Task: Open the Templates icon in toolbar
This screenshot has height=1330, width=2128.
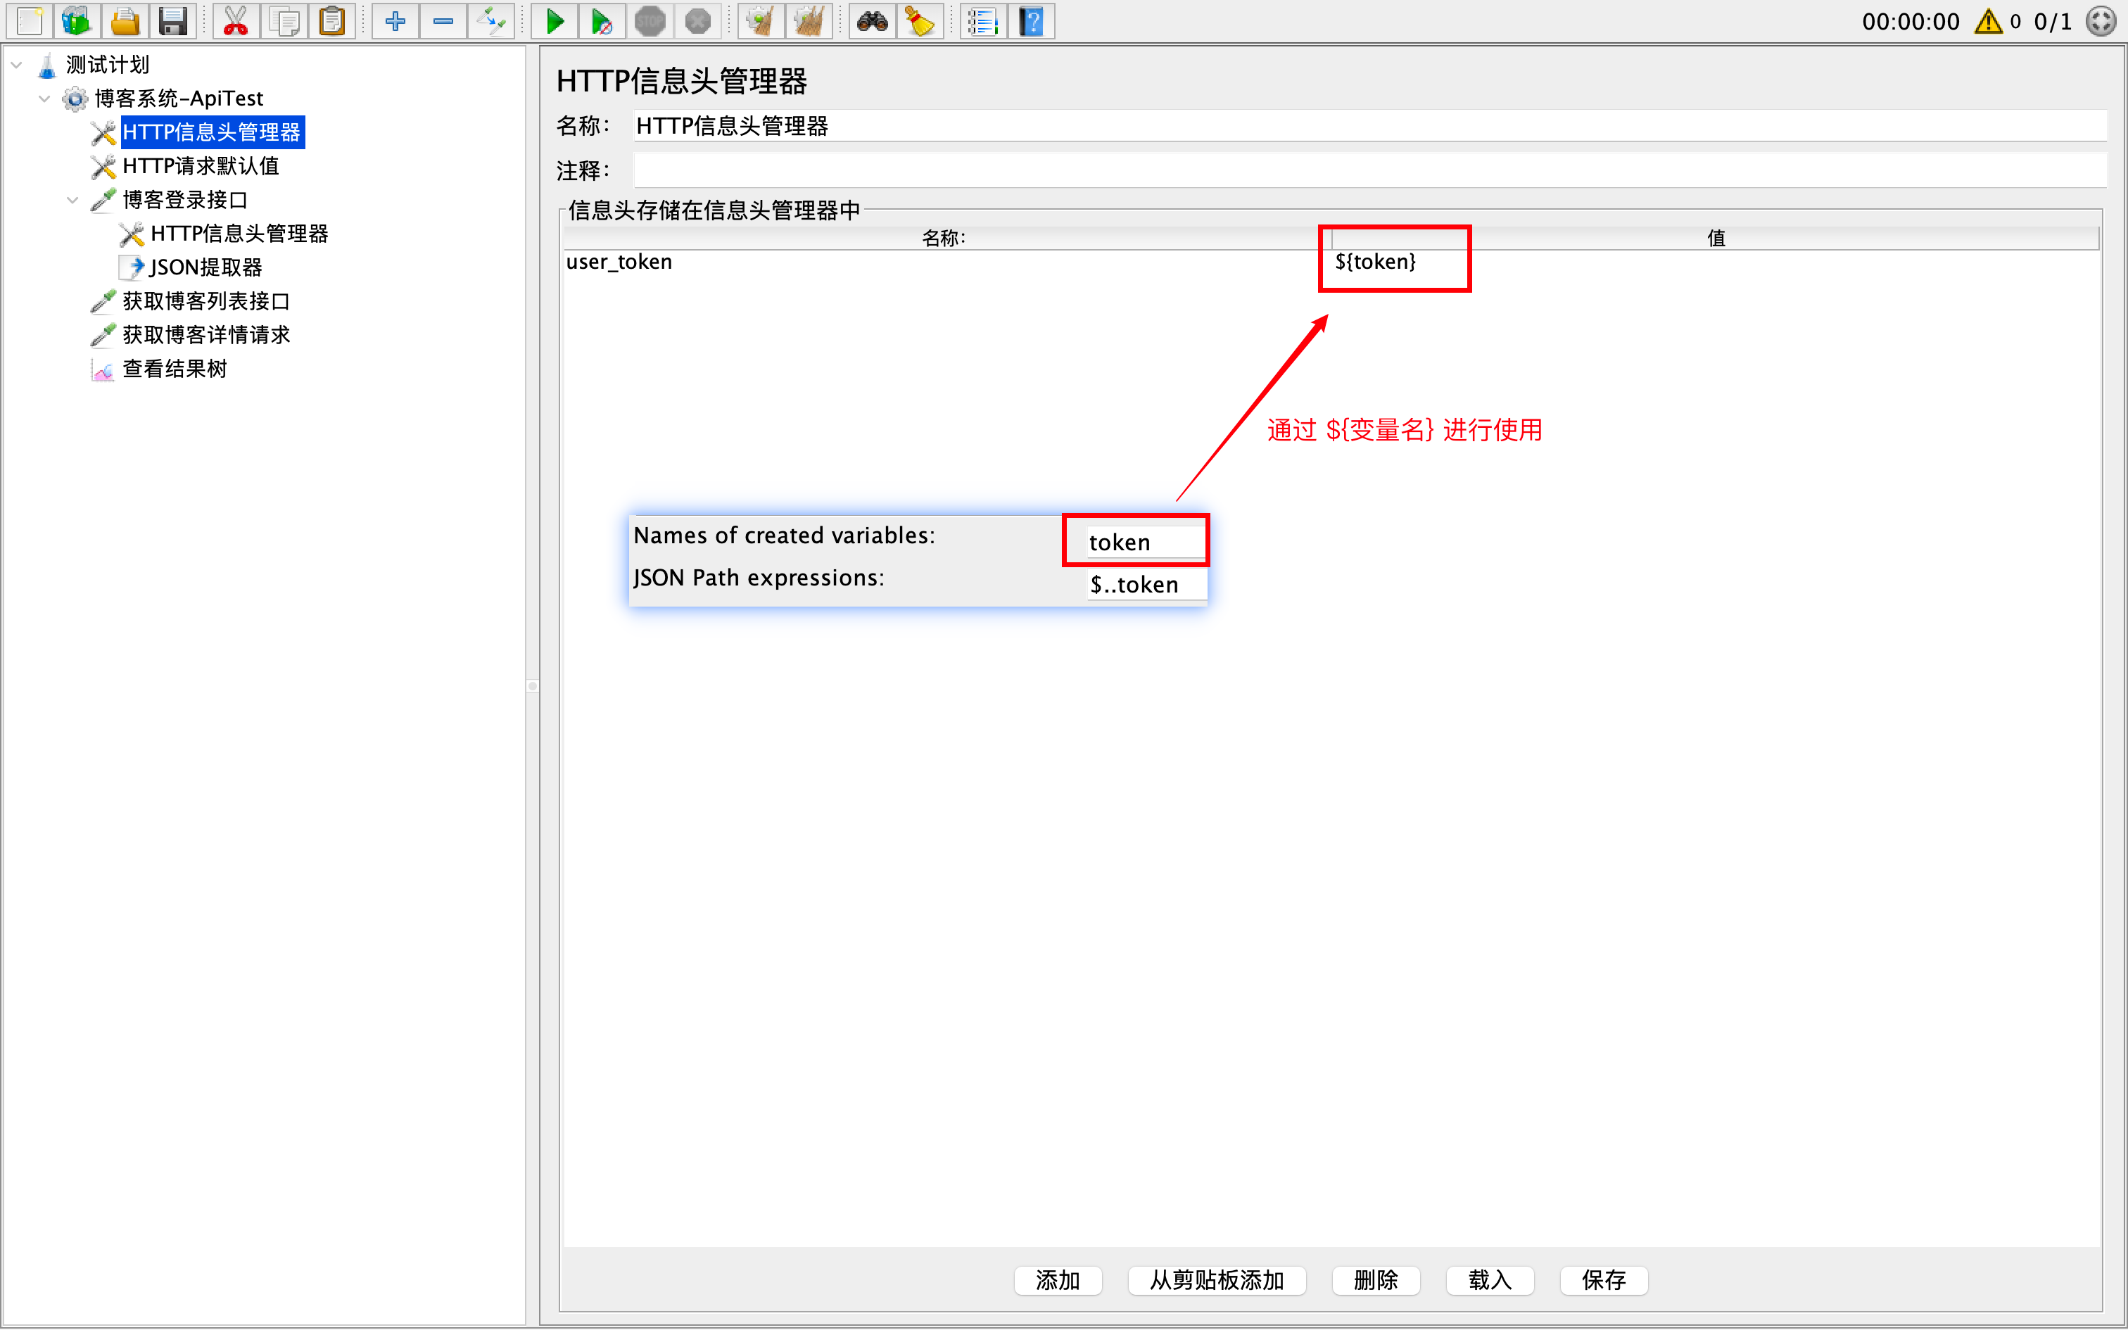Action: tap(77, 21)
